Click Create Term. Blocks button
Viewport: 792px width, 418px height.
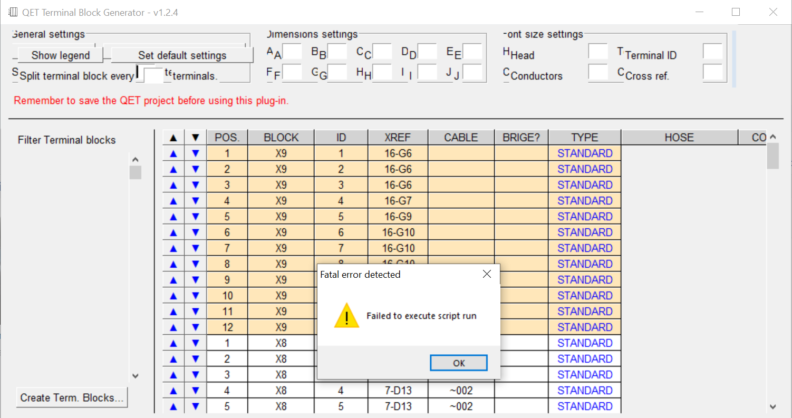(72, 398)
